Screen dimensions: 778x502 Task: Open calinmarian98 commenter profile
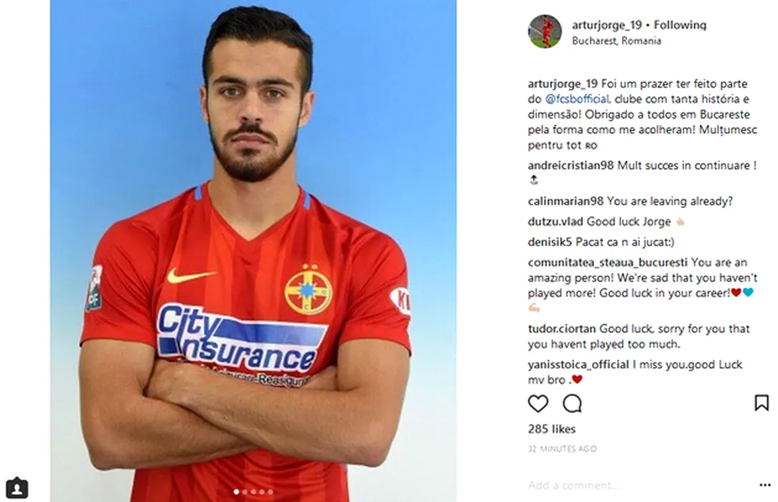566,202
